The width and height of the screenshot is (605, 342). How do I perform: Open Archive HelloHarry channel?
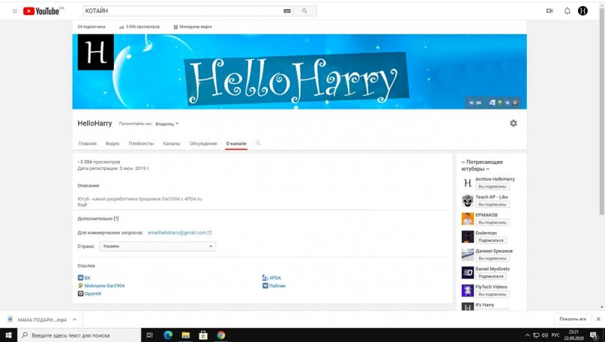click(x=495, y=179)
